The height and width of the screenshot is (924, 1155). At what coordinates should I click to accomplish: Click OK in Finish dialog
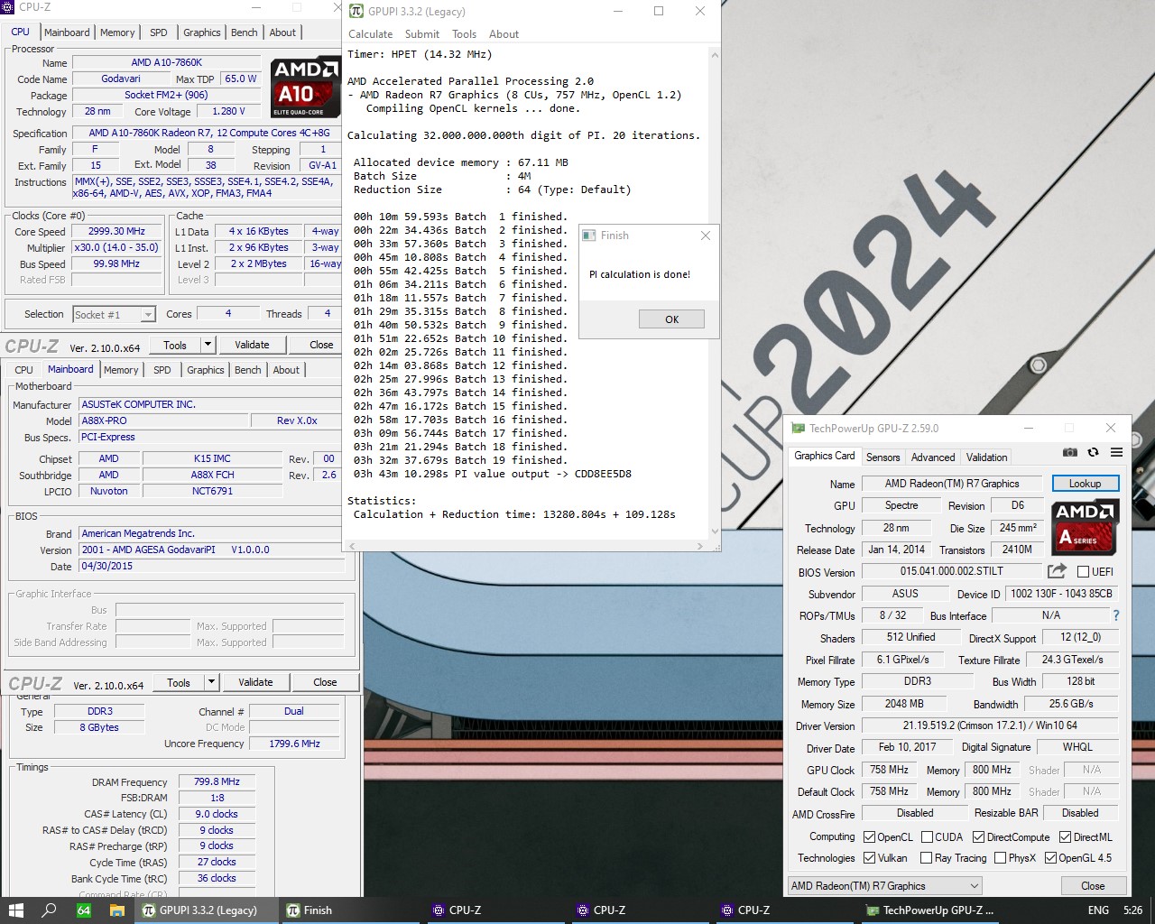pos(672,319)
